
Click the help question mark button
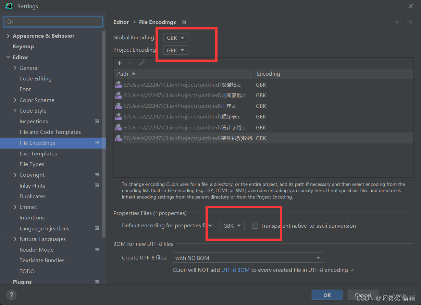[11, 295]
